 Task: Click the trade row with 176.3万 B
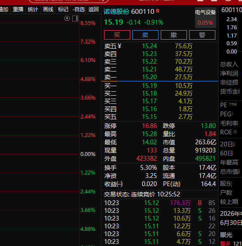coord(159,202)
